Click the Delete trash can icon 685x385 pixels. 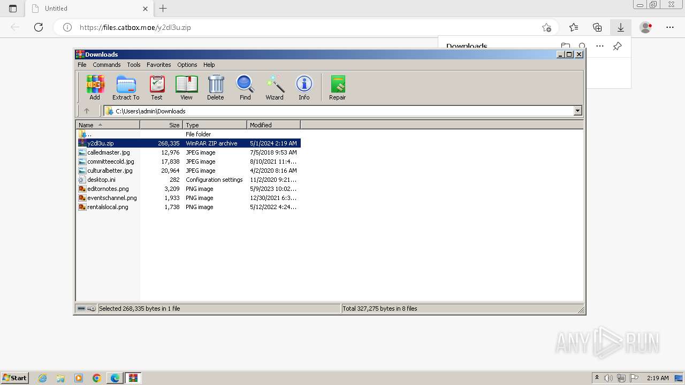pos(216,88)
